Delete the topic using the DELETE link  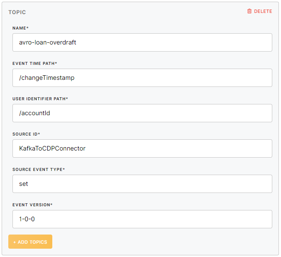coord(263,11)
